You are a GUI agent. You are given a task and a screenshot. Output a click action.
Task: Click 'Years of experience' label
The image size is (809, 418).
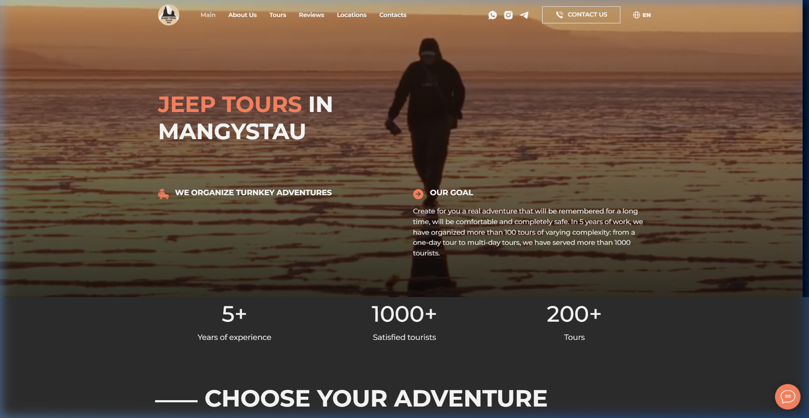[x=234, y=337]
